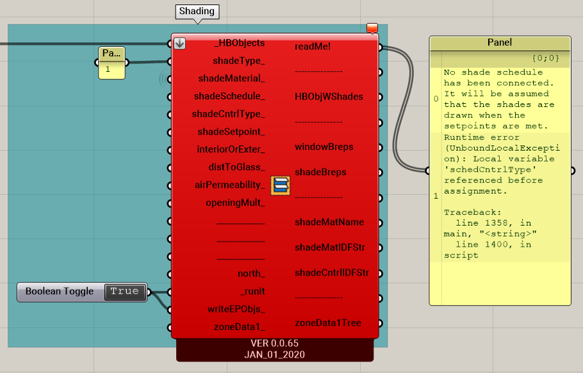Select the Boolean Toggle label
The height and width of the screenshot is (373, 583).
tap(60, 292)
